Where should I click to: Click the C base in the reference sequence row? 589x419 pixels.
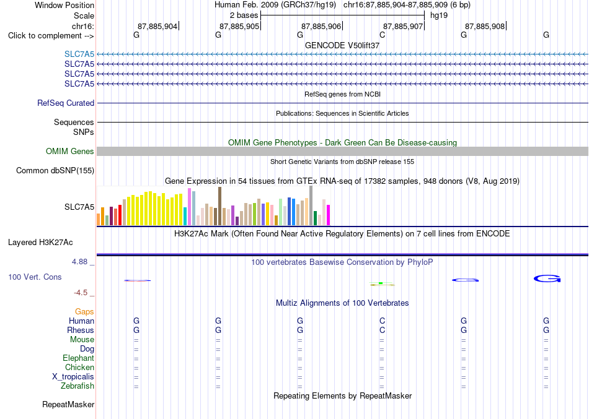tap(382, 35)
